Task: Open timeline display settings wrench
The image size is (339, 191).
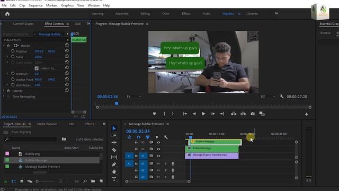Action: tap(166, 137)
